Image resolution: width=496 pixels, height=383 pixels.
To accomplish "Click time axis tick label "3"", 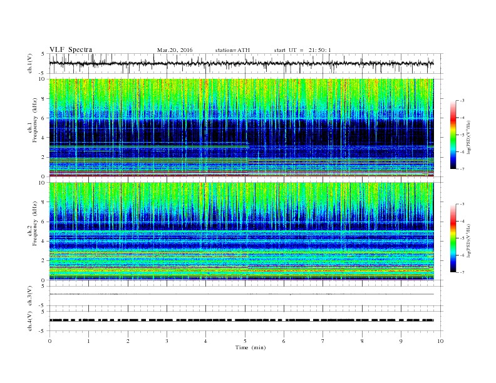I will tap(167, 341).
